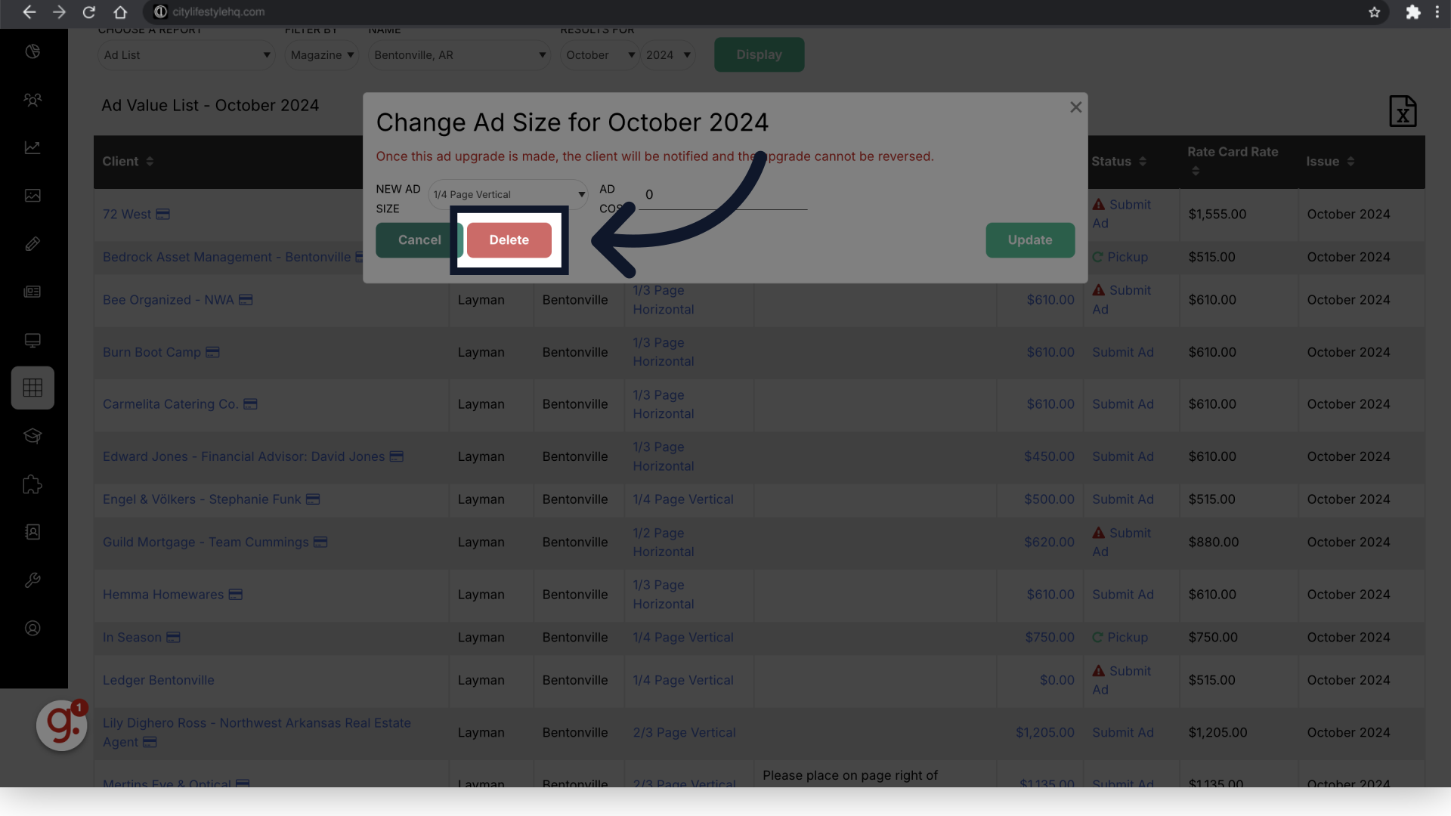
Task: Expand the Ad List report dropdown
Action: (x=186, y=55)
